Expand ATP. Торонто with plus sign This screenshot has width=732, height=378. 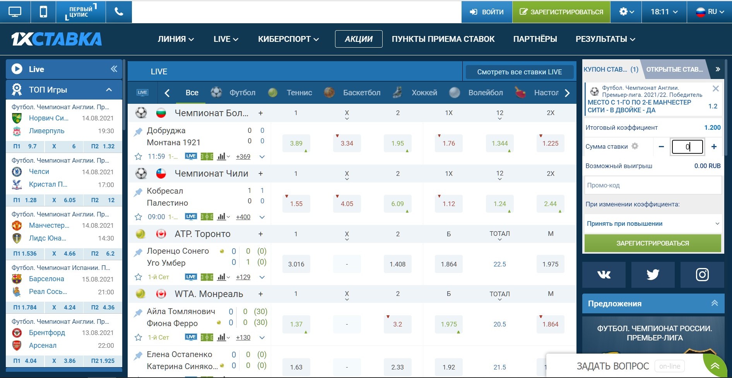point(261,234)
